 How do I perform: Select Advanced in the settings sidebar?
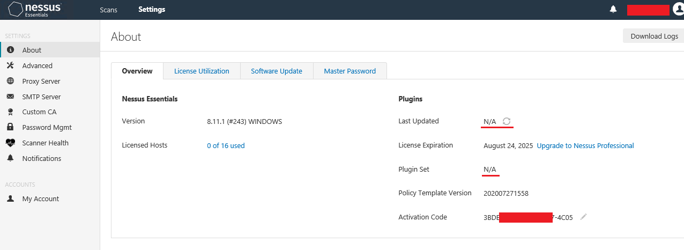coord(50,65)
